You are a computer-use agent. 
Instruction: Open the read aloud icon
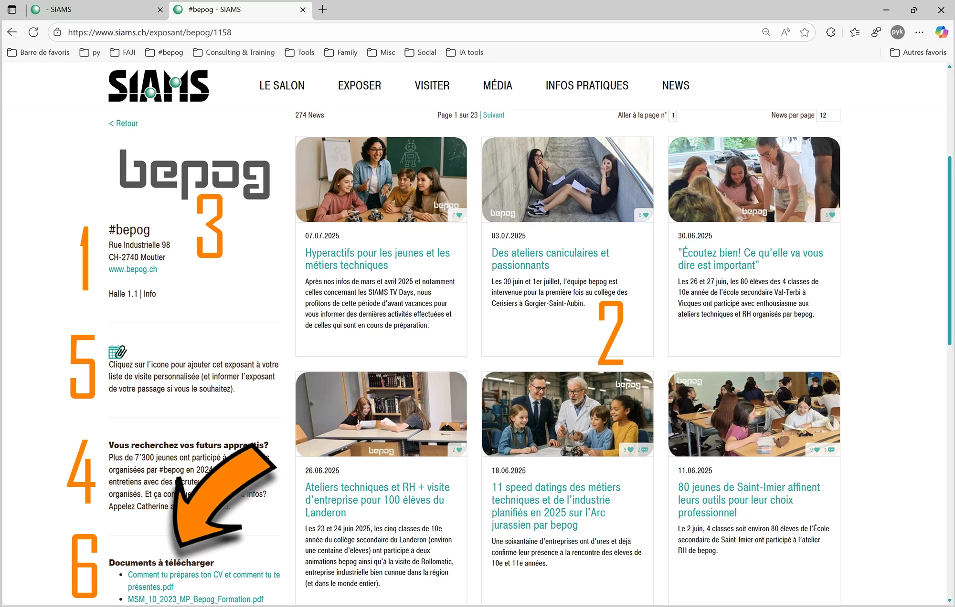click(x=785, y=32)
